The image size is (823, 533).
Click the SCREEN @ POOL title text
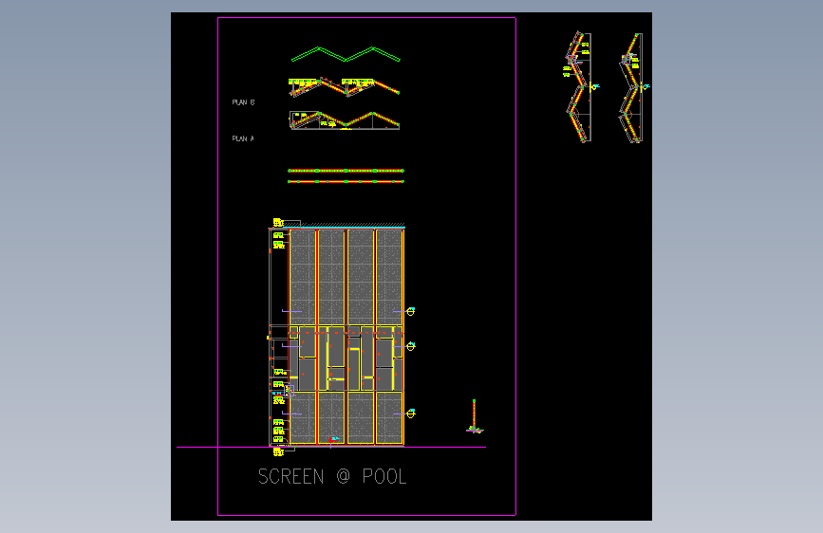pos(332,476)
